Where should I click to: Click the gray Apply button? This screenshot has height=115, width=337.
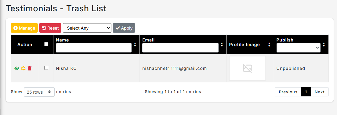click(x=124, y=28)
